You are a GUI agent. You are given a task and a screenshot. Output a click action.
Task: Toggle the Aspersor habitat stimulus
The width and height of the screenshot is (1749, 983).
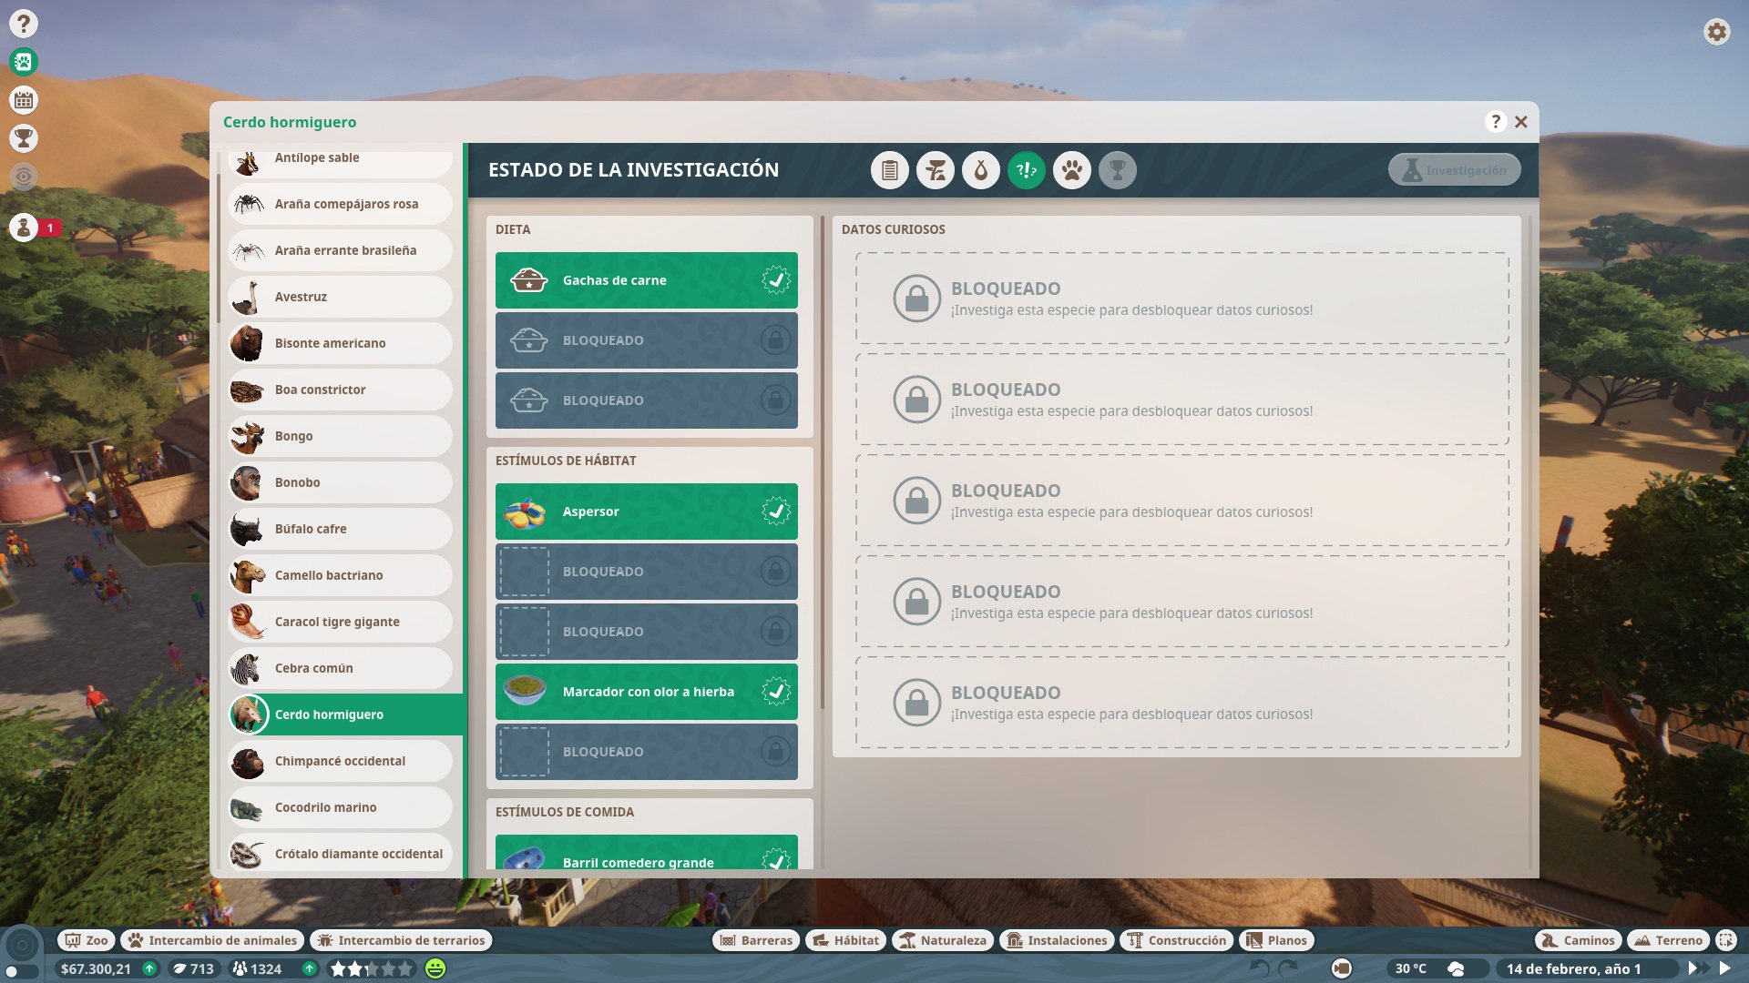coord(646,512)
